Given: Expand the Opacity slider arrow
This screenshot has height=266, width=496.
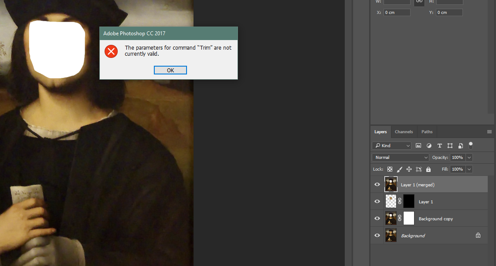Looking at the screenshot, I should point(469,157).
